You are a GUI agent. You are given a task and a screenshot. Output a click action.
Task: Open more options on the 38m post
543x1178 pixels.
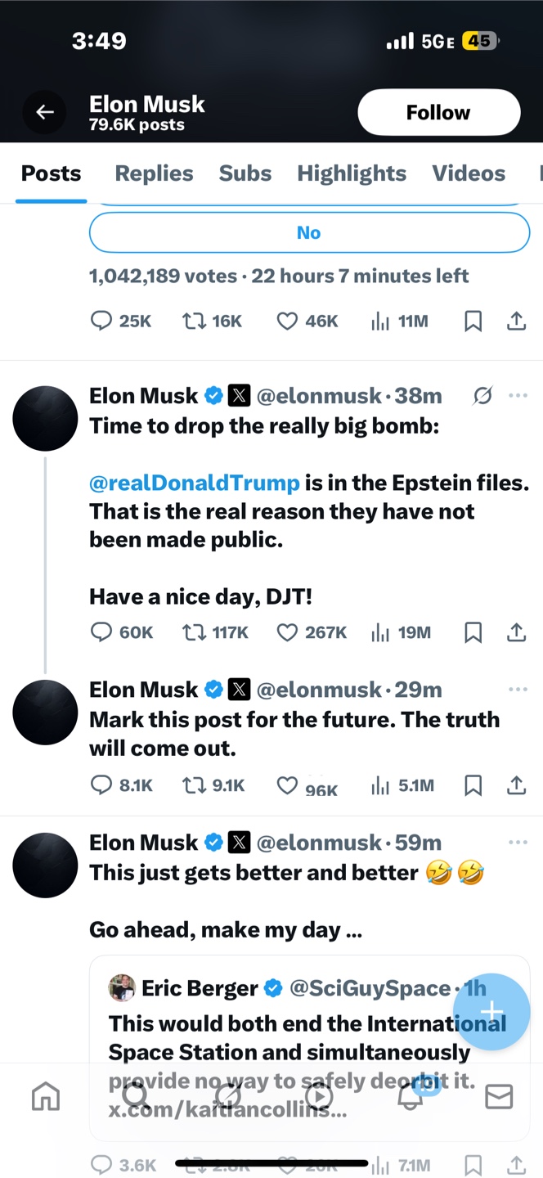point(518,396)
